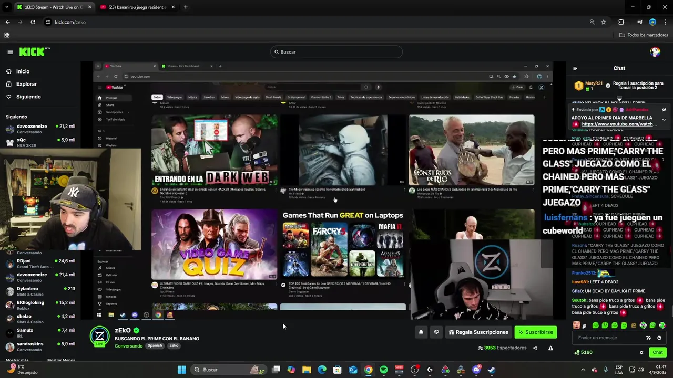The width and height of the screenshot is (673, 378).
Task: Collapse the chat panel with arrow icon
Action: (575, 68)
